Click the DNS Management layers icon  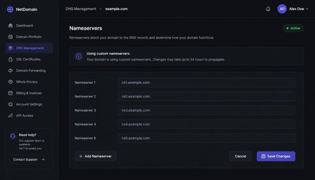click(x=10, y=48)
